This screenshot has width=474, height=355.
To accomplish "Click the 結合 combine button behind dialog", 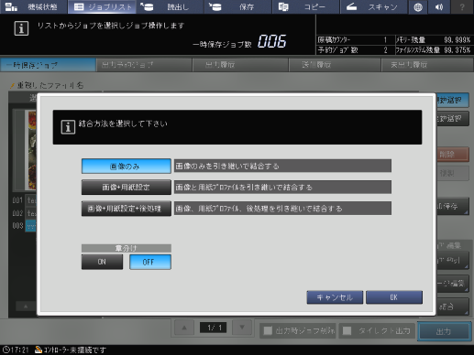I will coord(453,307).
